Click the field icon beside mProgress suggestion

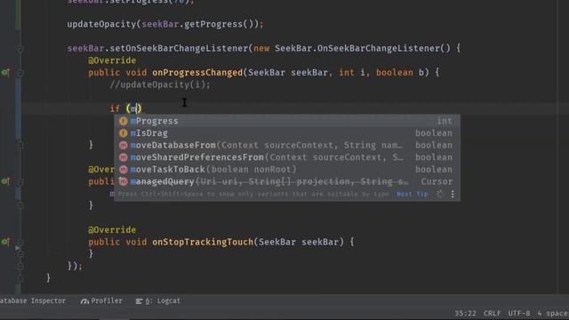pyautogui.click(x=124, y=121)
